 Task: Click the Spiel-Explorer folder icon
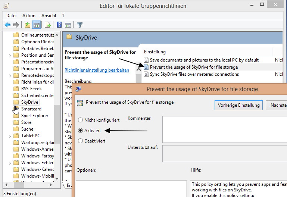pyautogui.click(x=16, y=116)
